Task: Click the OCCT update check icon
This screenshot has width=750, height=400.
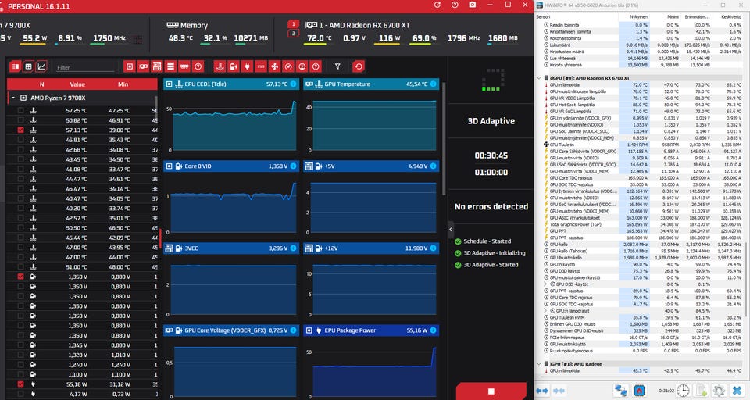Action: tap(437, 5)
